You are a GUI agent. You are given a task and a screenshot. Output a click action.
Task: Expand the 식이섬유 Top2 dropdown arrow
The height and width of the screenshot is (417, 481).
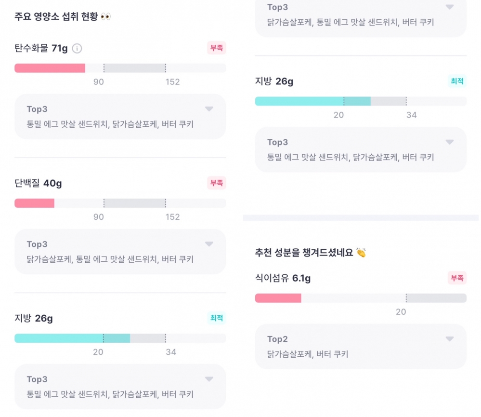(449, 339)
